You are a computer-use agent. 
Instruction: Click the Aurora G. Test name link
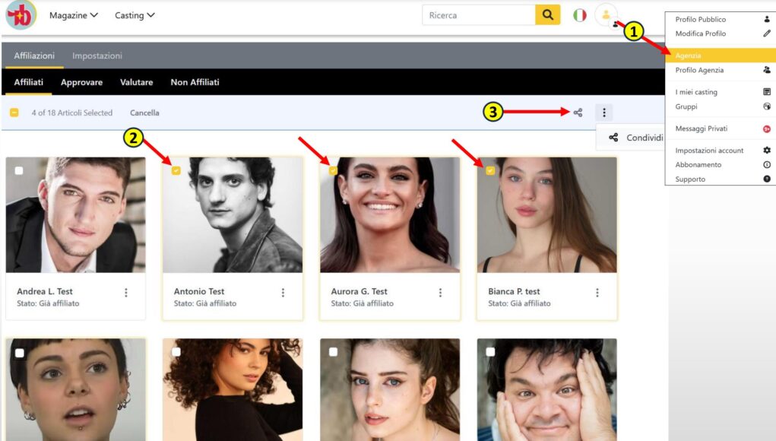click(359, 291)
